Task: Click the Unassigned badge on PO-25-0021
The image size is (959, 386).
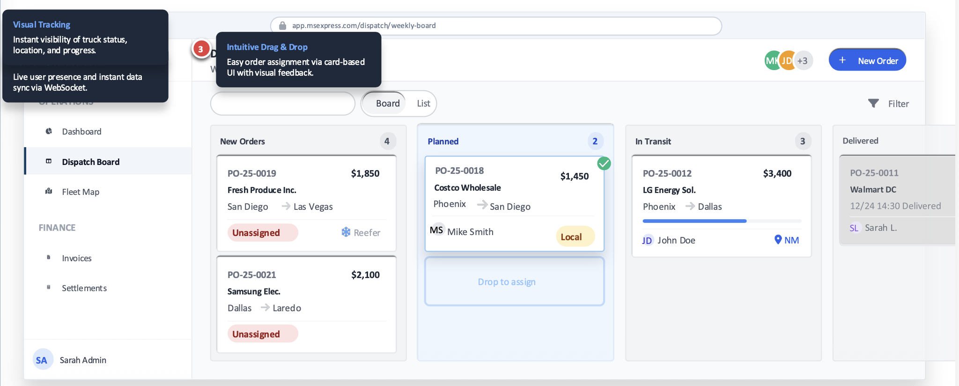Action: coord(263,334)
